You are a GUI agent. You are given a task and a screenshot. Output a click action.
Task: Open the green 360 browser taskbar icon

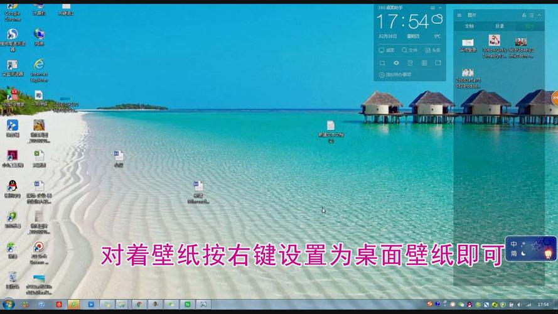coord(73,305)
